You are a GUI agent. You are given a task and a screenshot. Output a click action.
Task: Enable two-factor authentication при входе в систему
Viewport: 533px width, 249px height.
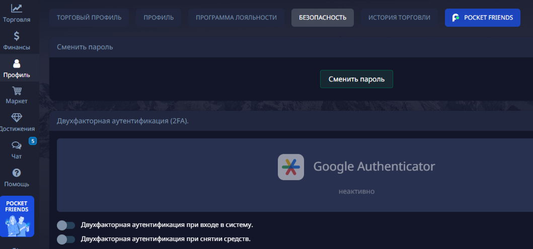pos(66,225)
